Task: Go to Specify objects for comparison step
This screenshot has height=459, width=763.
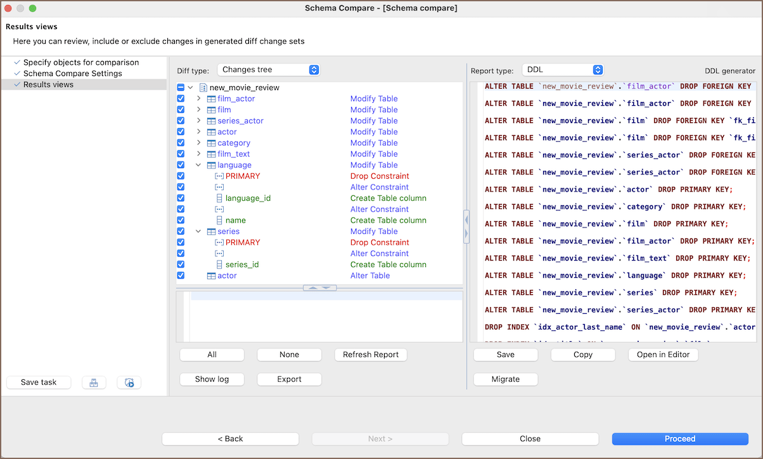Action: click(x=80, y=62)
